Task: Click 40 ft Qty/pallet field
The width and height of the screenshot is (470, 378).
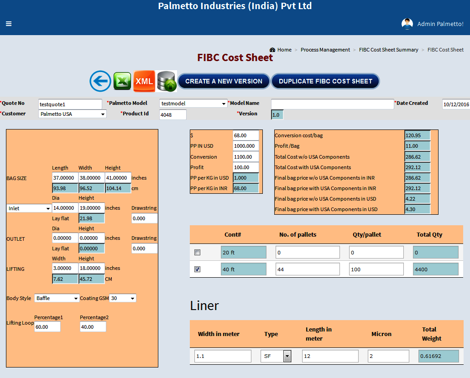Action: click(376, 269)
